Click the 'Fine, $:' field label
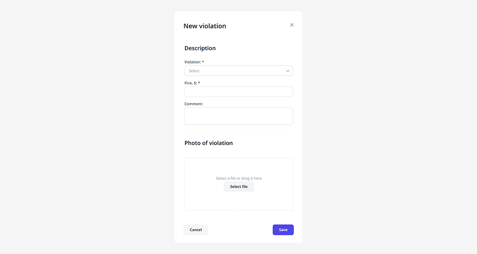This screenshot has width=477, height=254. point(190,83)
